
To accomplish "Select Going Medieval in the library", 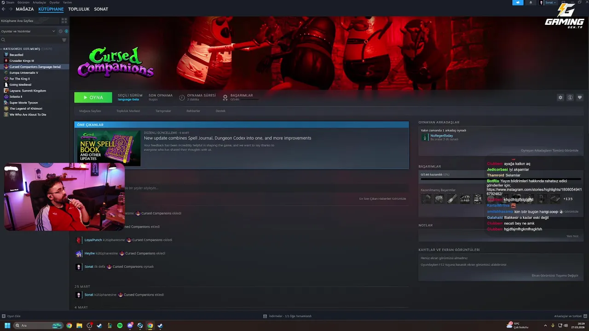I will [x=35, y=85].
